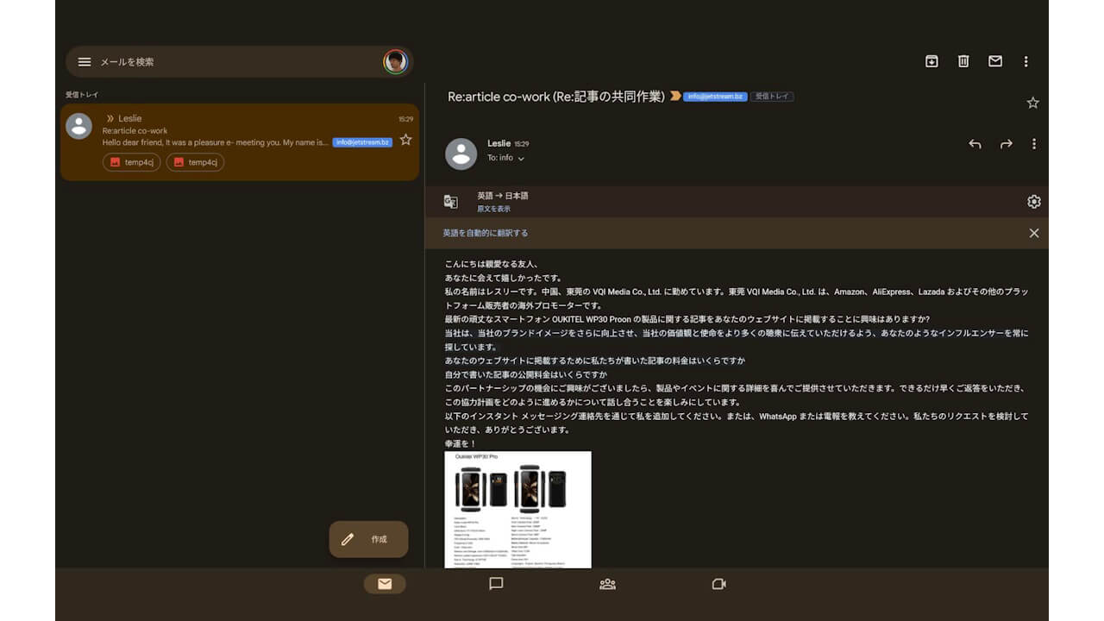
Task: Archive the open email
Action: (931, 61)
